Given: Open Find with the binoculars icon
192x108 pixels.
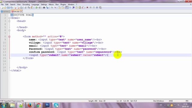Looking at the screenshot, I should point(44,7).
